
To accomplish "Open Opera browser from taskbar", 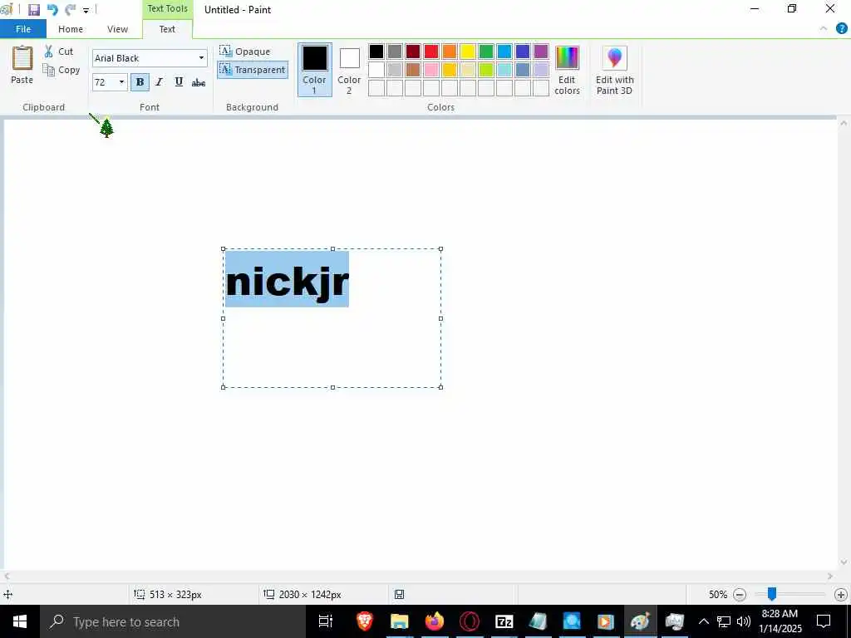I will pos(470,621).
